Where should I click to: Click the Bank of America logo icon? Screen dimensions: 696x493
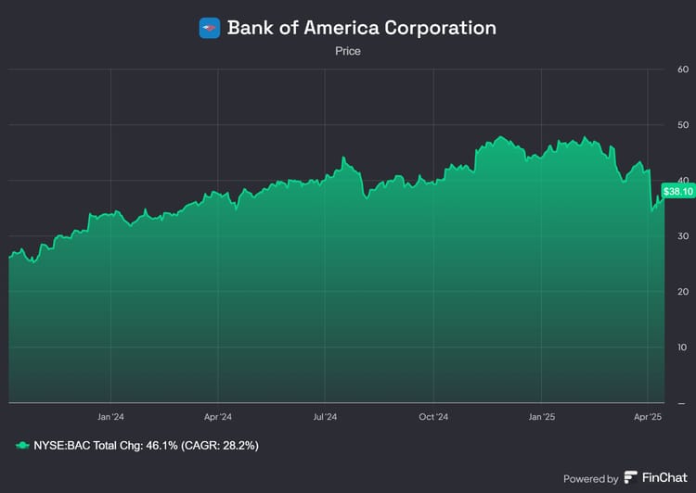[210, 28]
